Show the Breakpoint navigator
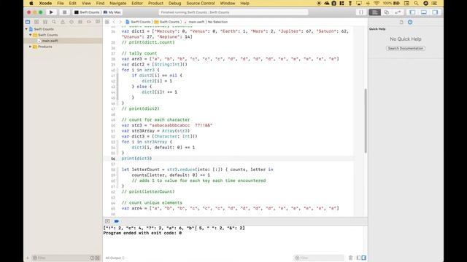The width and height of the screenshot is (467, 262). 89,22
